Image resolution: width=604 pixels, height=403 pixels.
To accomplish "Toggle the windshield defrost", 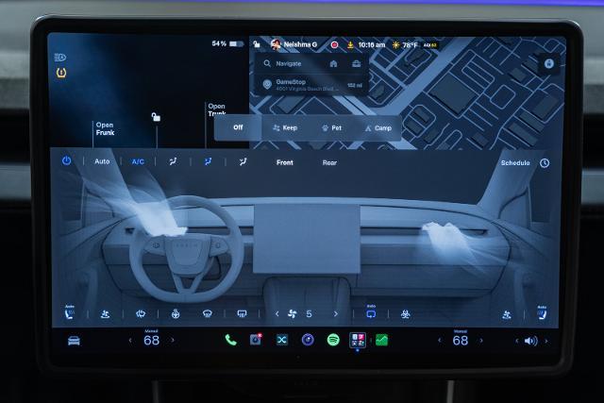I will point(208,314).
